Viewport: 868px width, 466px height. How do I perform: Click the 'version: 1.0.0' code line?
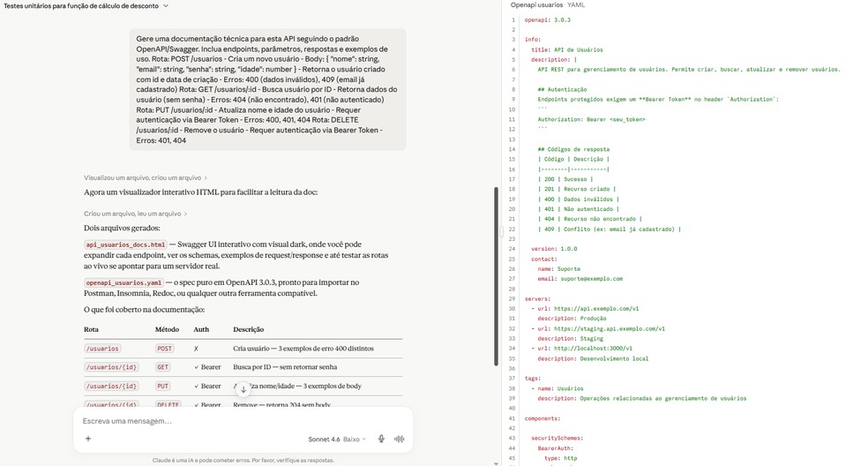point(554,249)
